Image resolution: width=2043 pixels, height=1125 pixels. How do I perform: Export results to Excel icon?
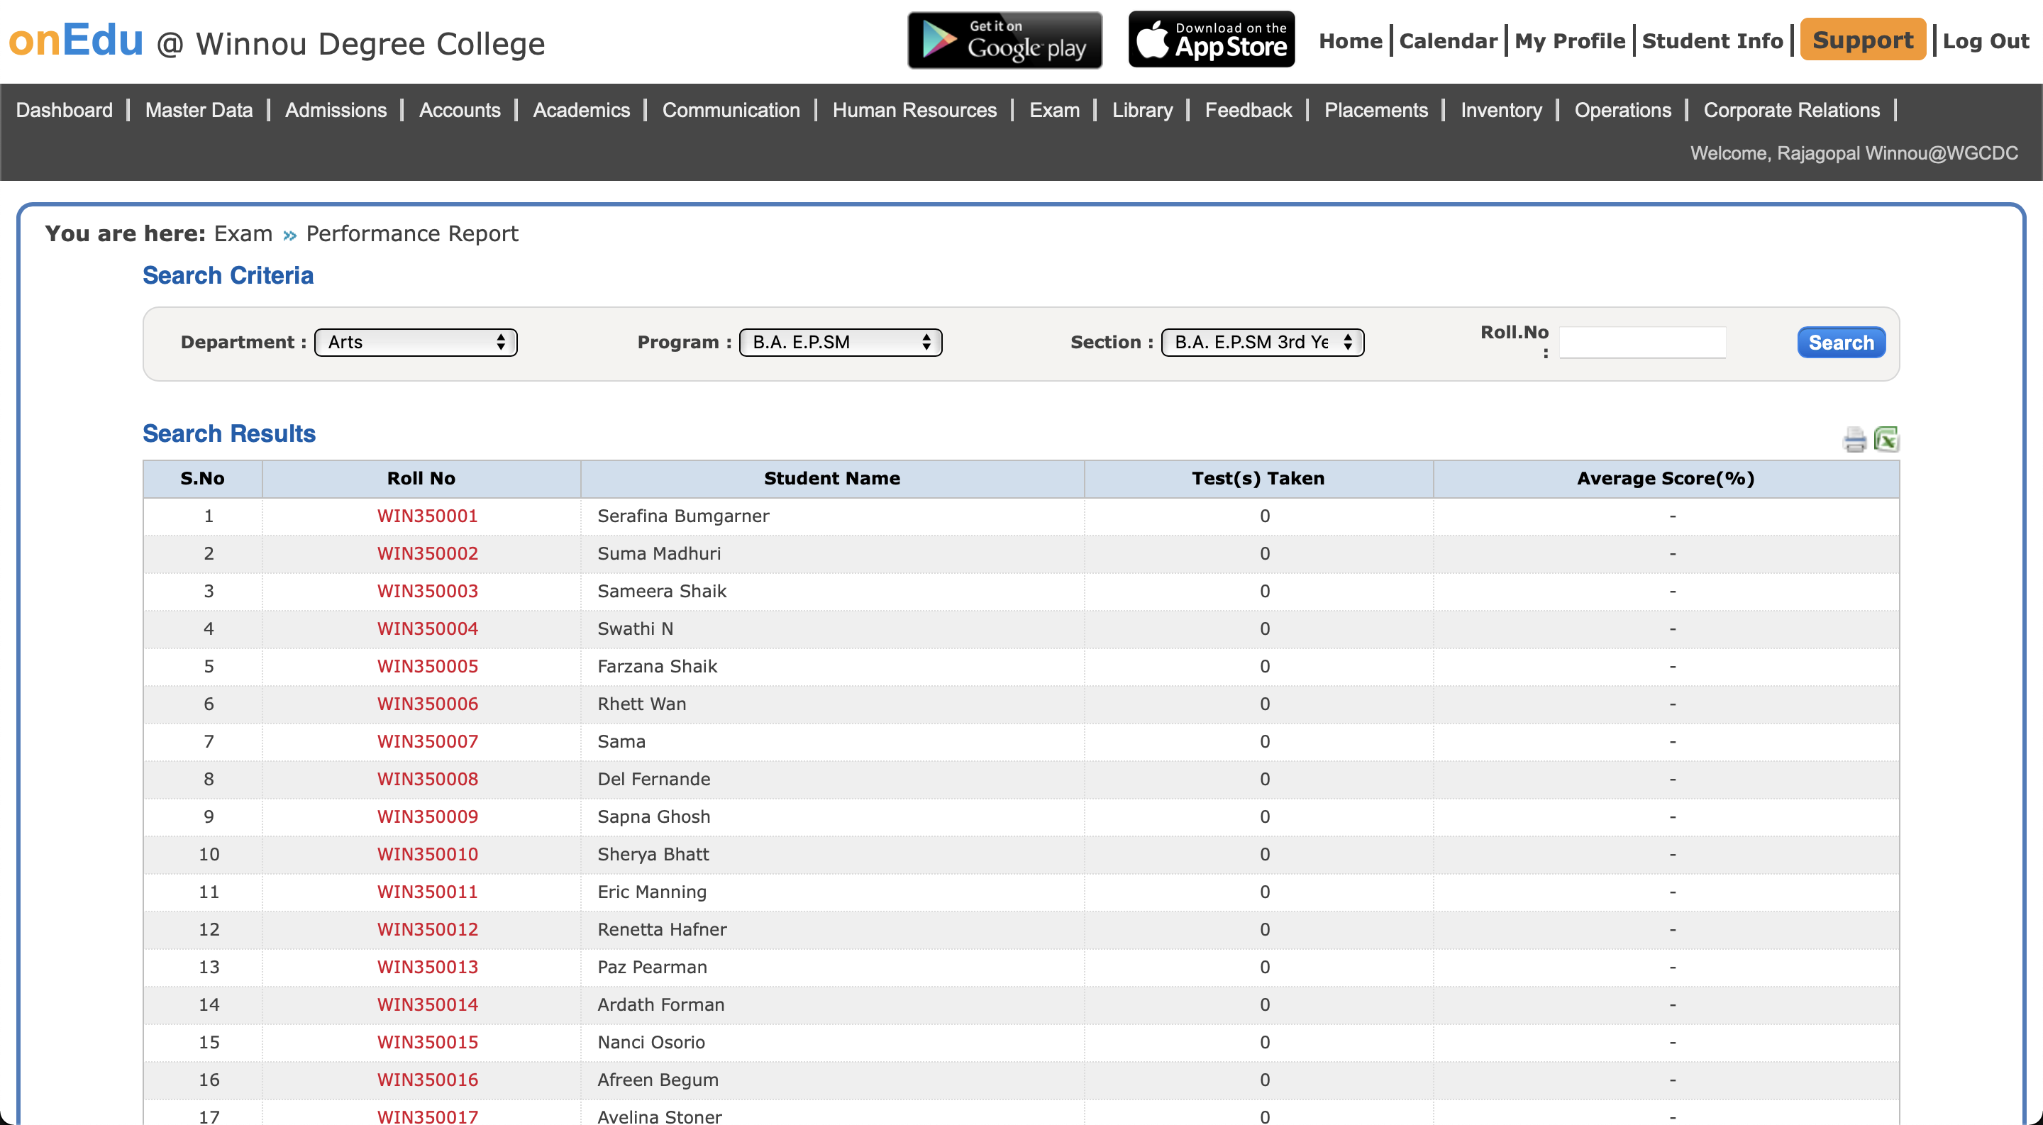pyautogui.click(x=1886, y=438)
